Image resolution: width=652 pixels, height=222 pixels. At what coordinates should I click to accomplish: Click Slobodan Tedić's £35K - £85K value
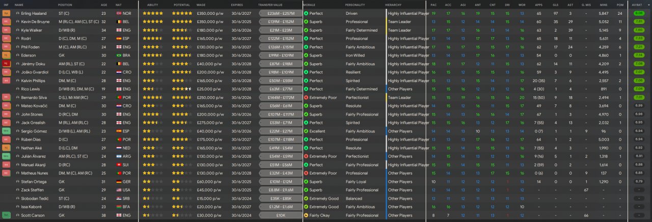click(281, 199)
